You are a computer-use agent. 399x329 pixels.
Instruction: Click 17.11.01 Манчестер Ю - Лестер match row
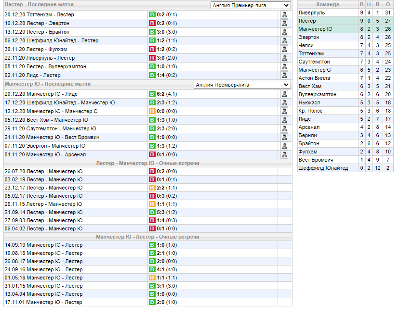[x=148, y=302]
